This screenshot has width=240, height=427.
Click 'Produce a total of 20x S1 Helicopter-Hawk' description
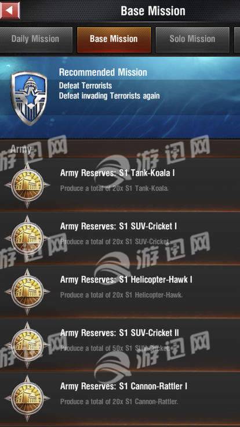(121, 295)
